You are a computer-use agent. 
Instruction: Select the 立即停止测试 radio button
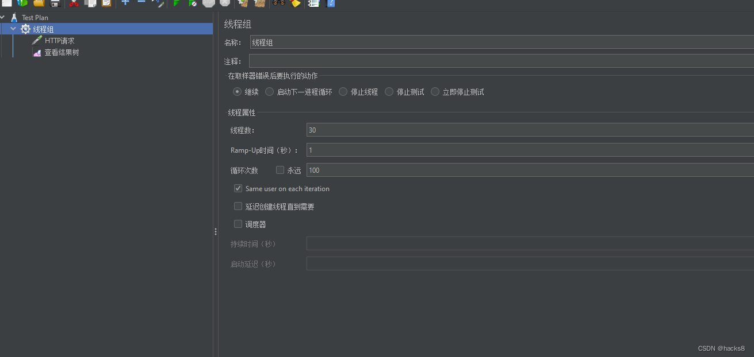coord(435,91)
